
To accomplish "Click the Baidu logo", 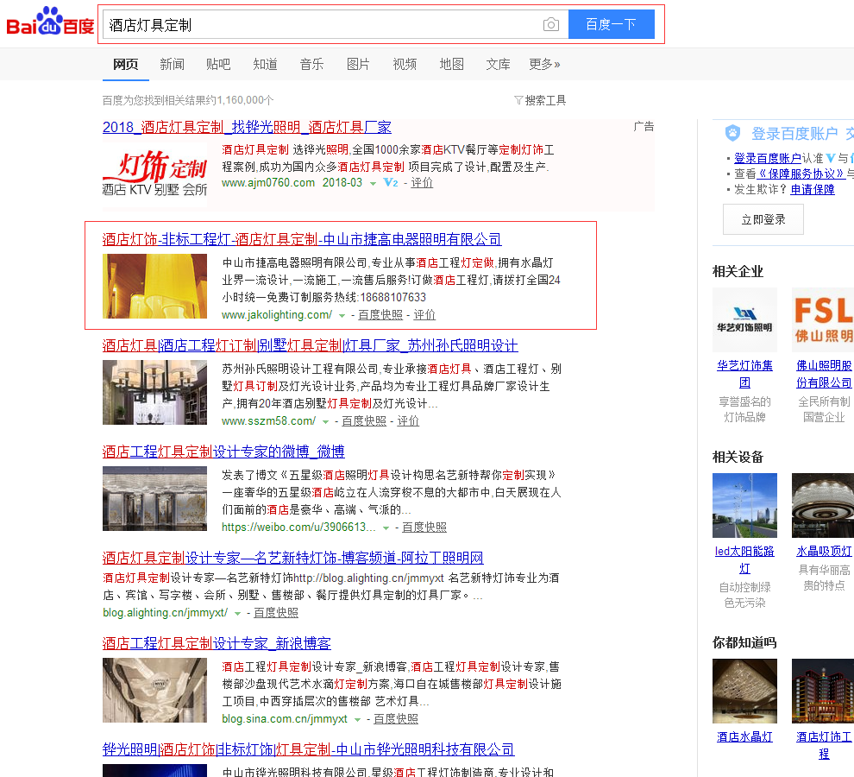I will point(50,22).
